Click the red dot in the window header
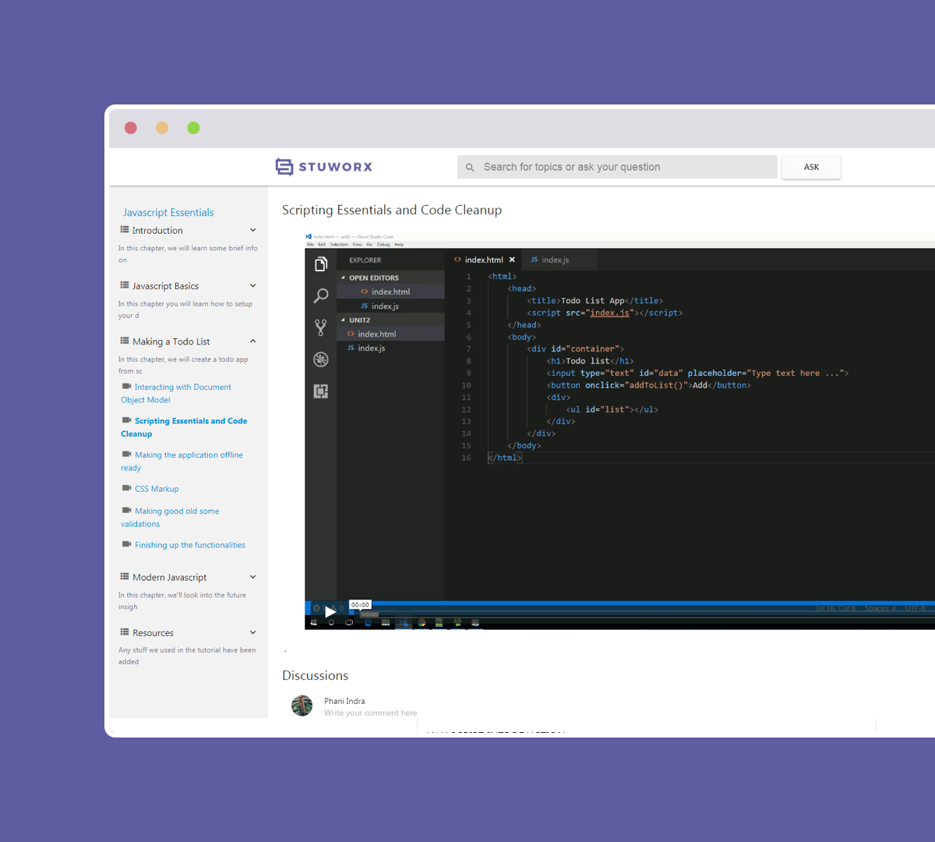This screenshot has width=935, height=842. 131,128
